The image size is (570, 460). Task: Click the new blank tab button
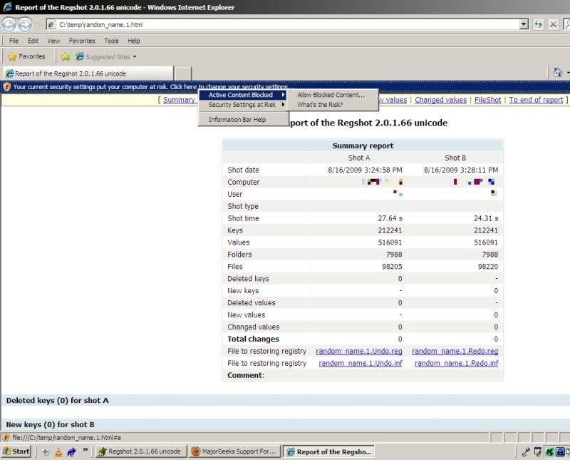[x=183, y=73]
